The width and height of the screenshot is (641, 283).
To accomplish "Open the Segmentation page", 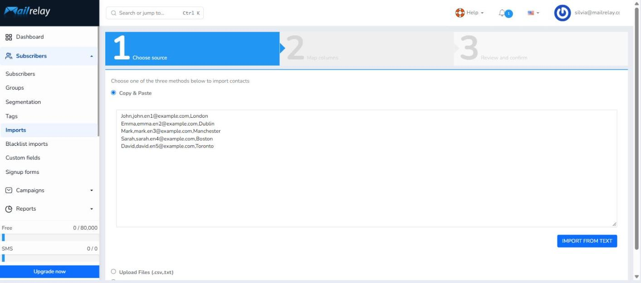I will [23, 102].
